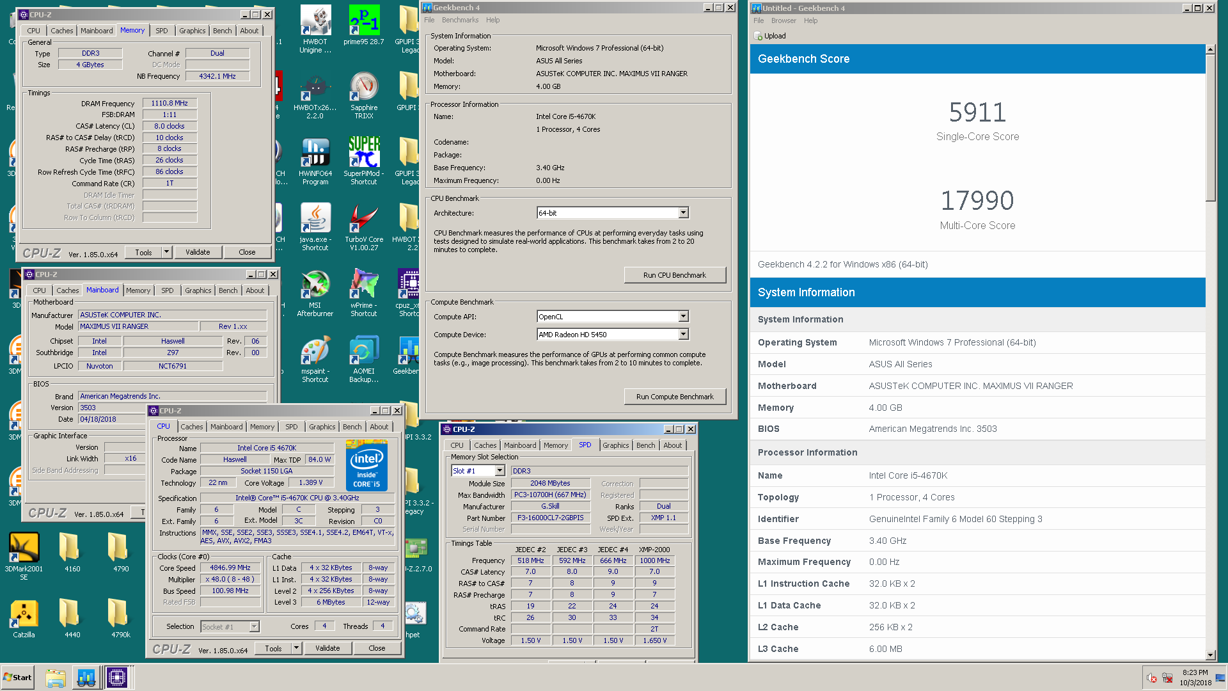Screen dimensions: 1228x691
Task: Click the 17990 Multi-Core Score
Action: point(977,201)
